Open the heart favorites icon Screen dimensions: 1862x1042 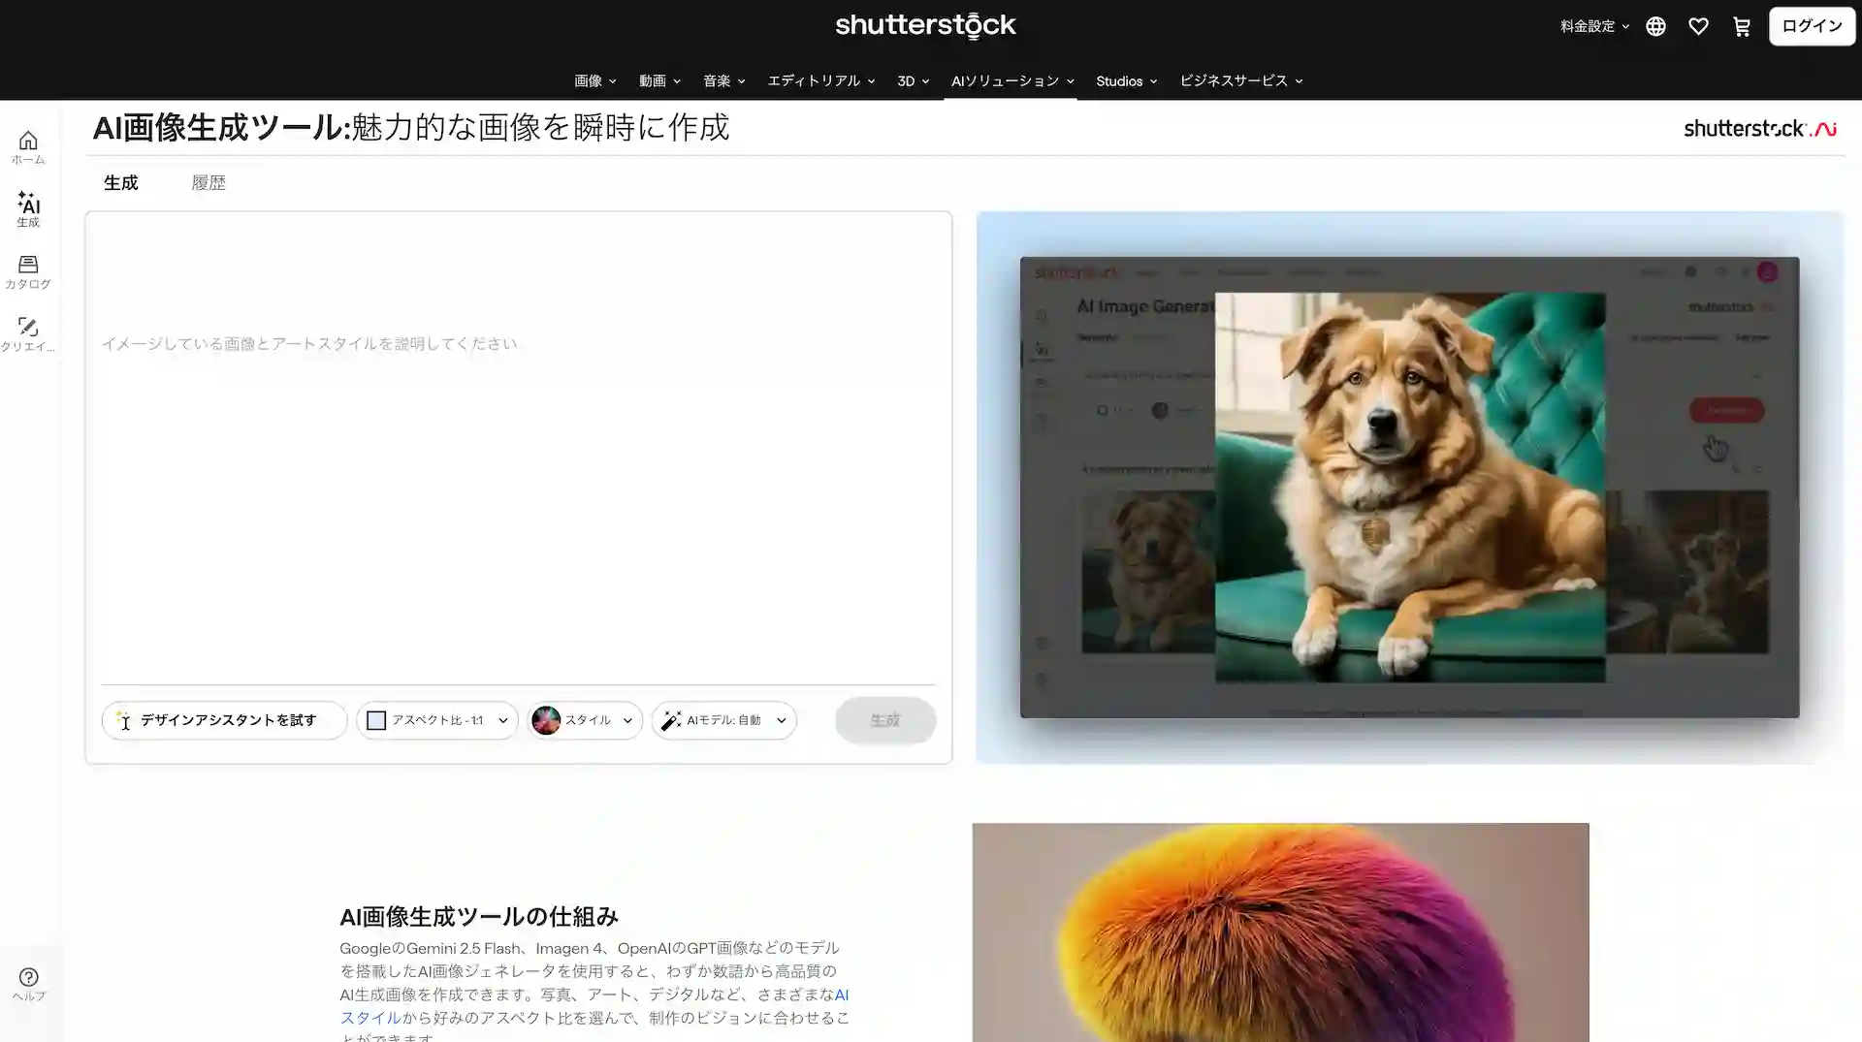(x=1698, y=26)
